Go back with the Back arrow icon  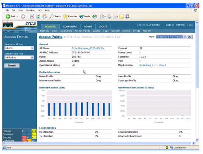pyautogui.click(x=8, y=17)
